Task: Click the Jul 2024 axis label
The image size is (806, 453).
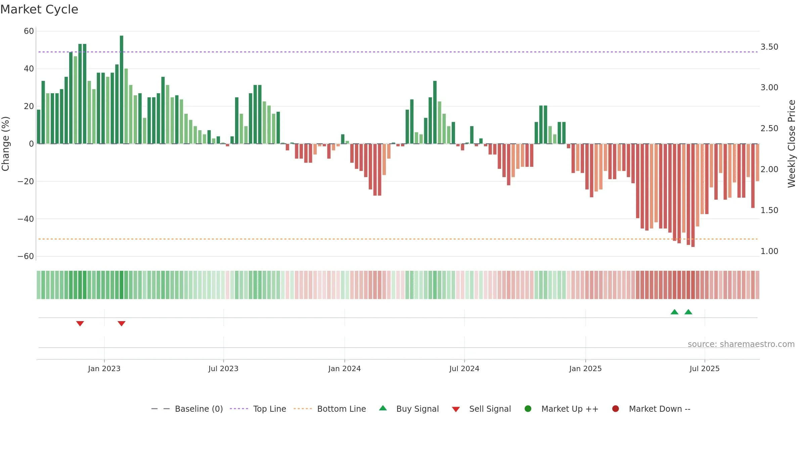Action: click(x=464, y=368)
